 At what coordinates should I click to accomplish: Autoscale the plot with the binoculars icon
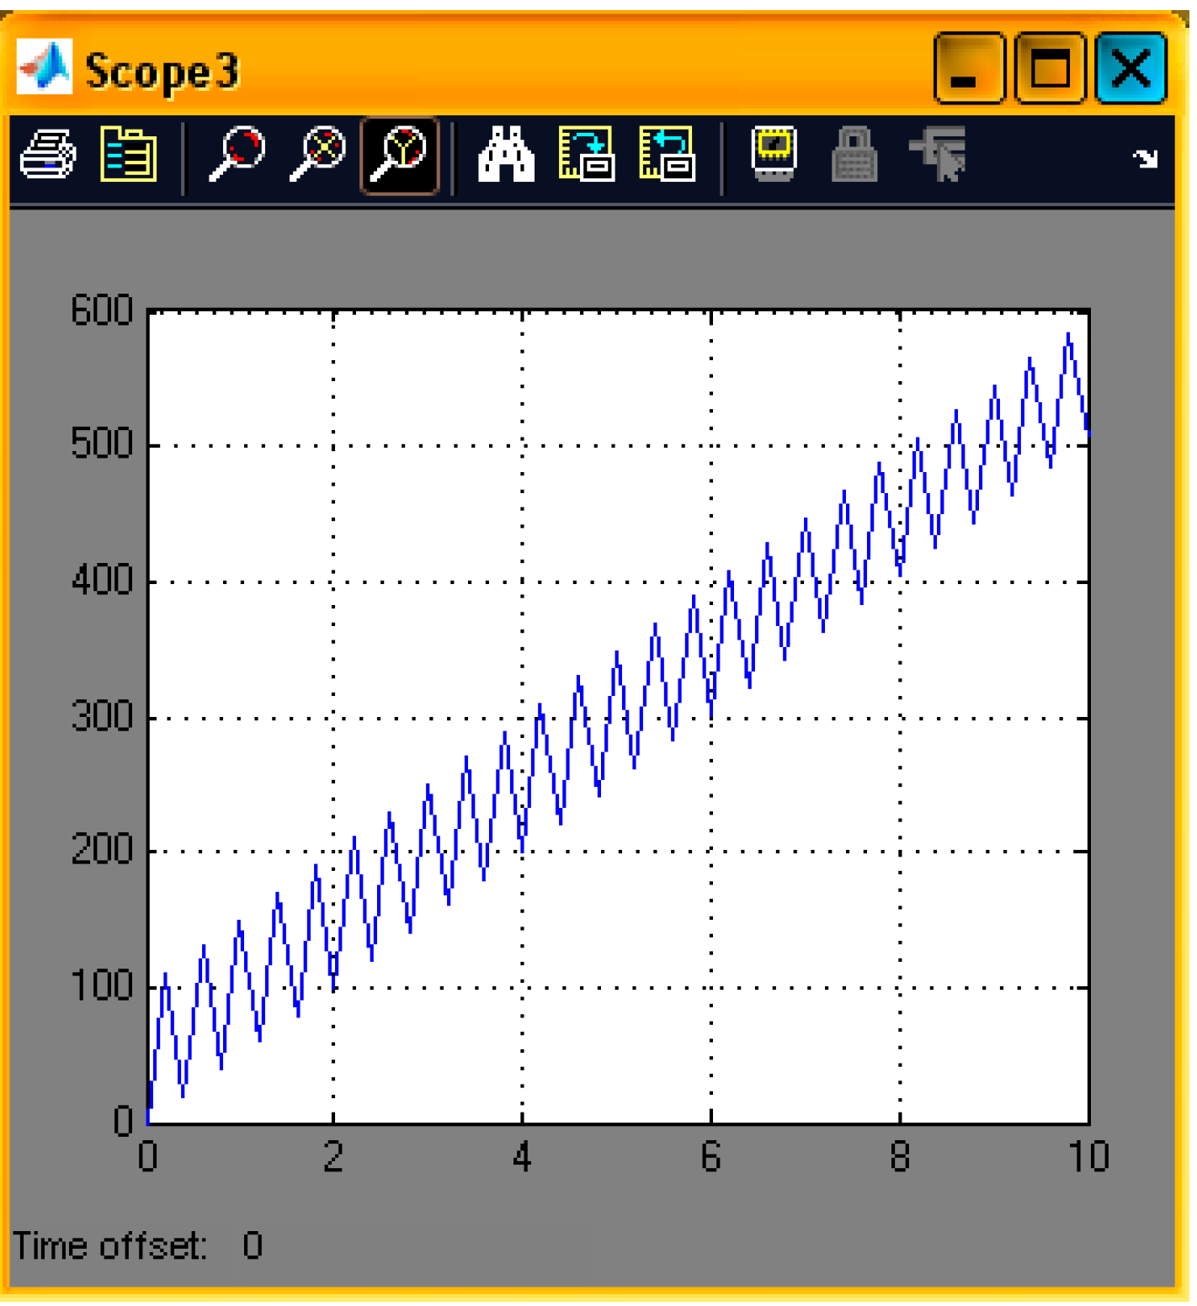coord(506,155)
